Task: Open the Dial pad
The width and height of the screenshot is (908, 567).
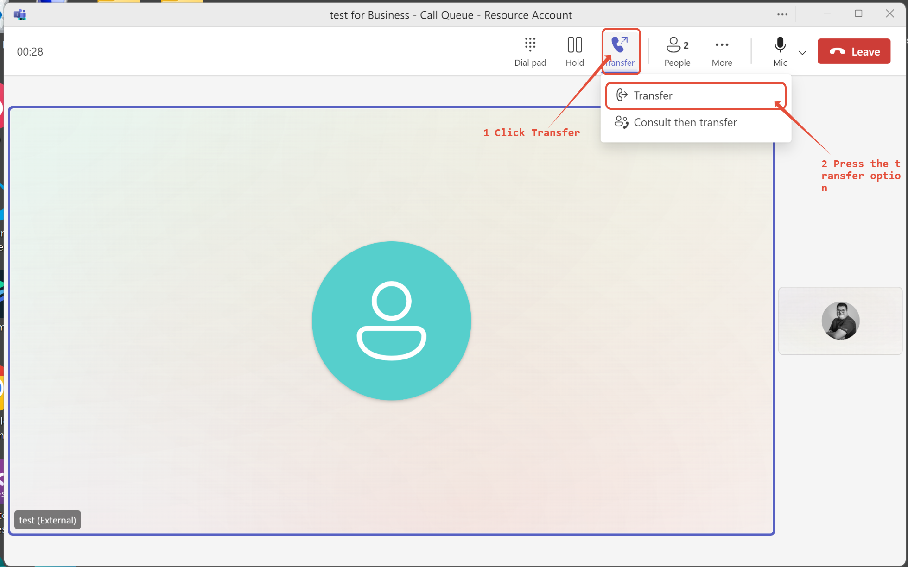Action: (530, 51)
